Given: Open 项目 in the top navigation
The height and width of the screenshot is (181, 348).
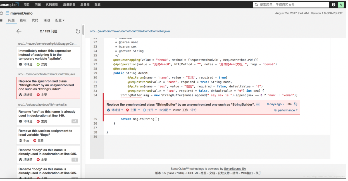Looking at the screenshot, I should point(27,5).
